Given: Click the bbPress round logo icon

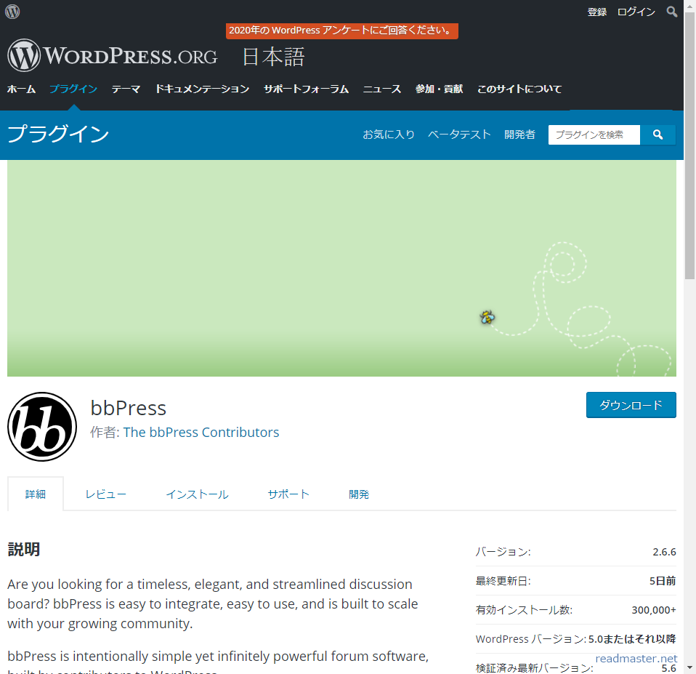Looking at the screenshot, I should click(42, 427).
